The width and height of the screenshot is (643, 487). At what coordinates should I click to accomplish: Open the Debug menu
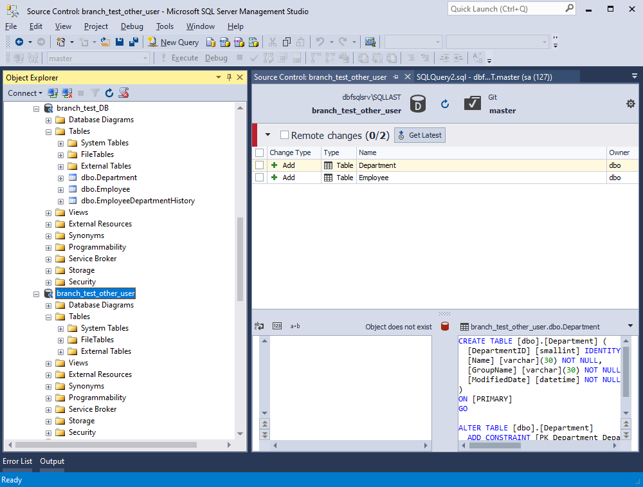click(x=132, y=26)
